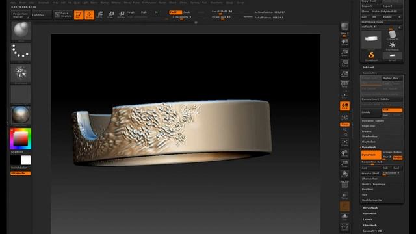This screenshot has height=234, width=416.
Task: Expand the ShadowBox subsection
Action: [x=370, y=136]
